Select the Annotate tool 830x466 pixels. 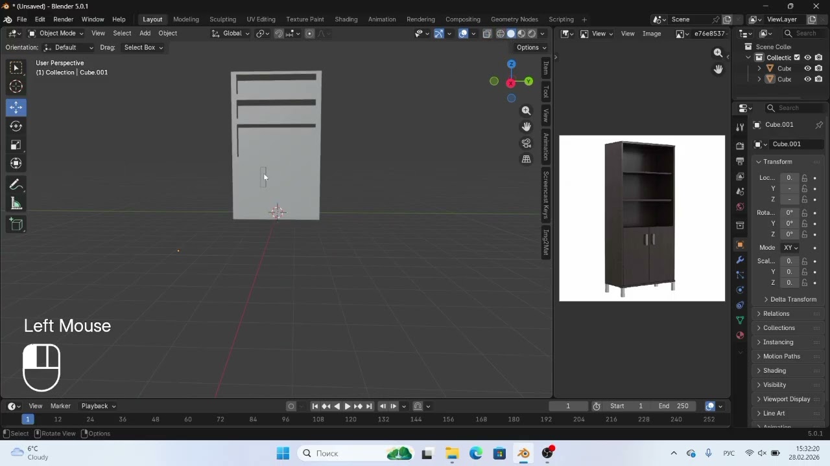point(16,185)
